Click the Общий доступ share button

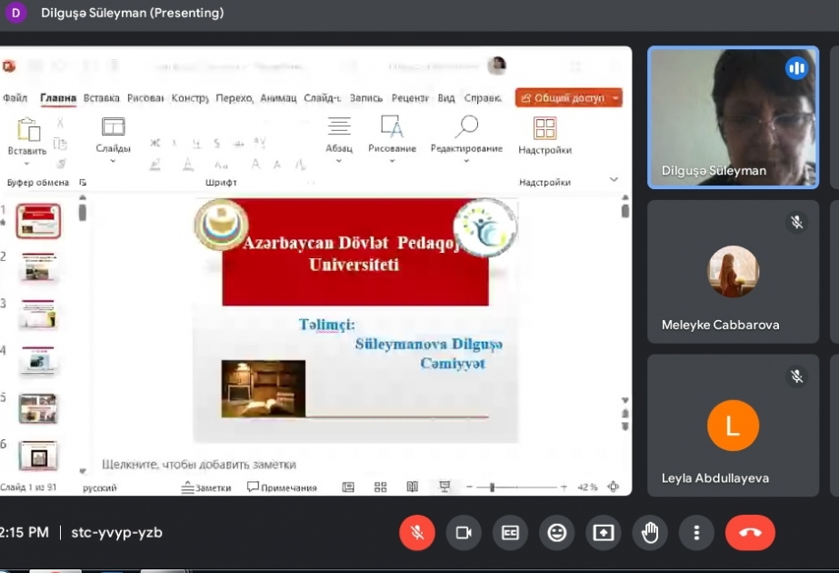click(x=563, y=98)
